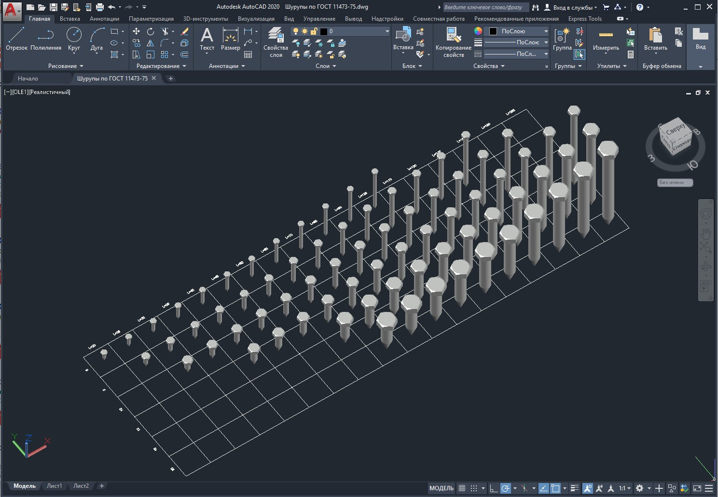Click the Свойства слоя icon
The width and height of the screenshot is (718, 497).
276,42
